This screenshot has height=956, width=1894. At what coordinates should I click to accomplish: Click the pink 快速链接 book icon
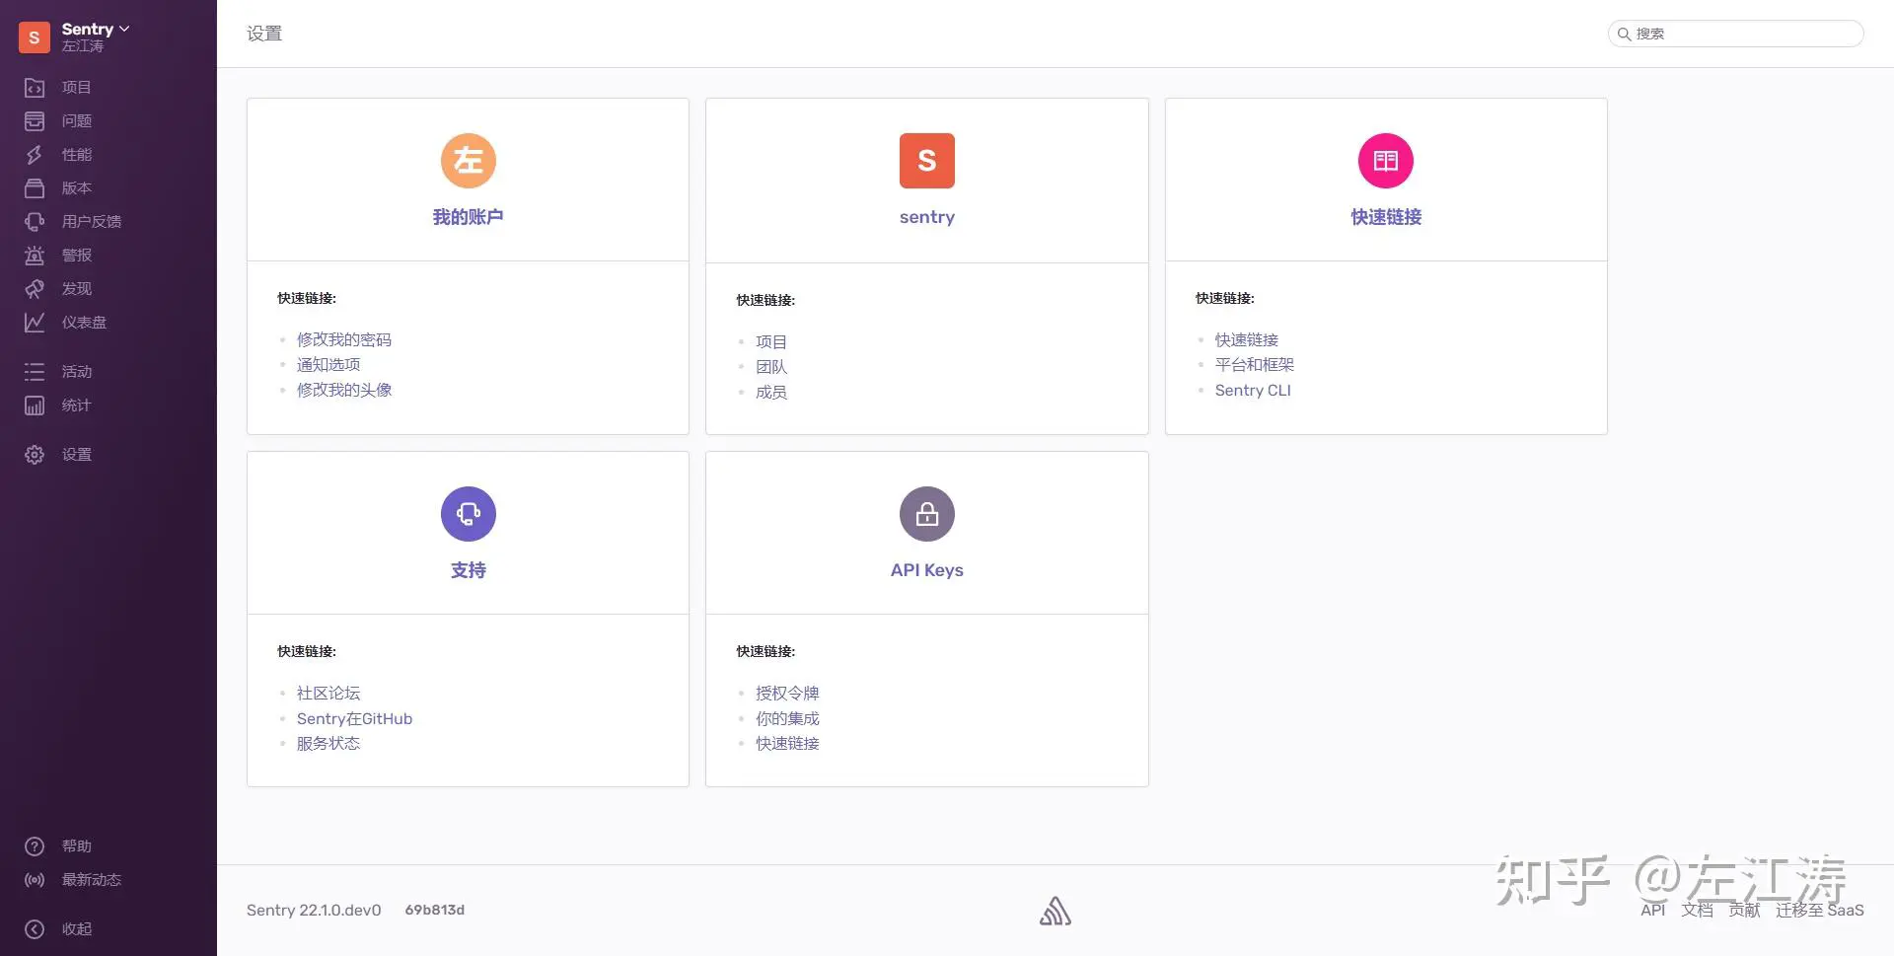1385,161
